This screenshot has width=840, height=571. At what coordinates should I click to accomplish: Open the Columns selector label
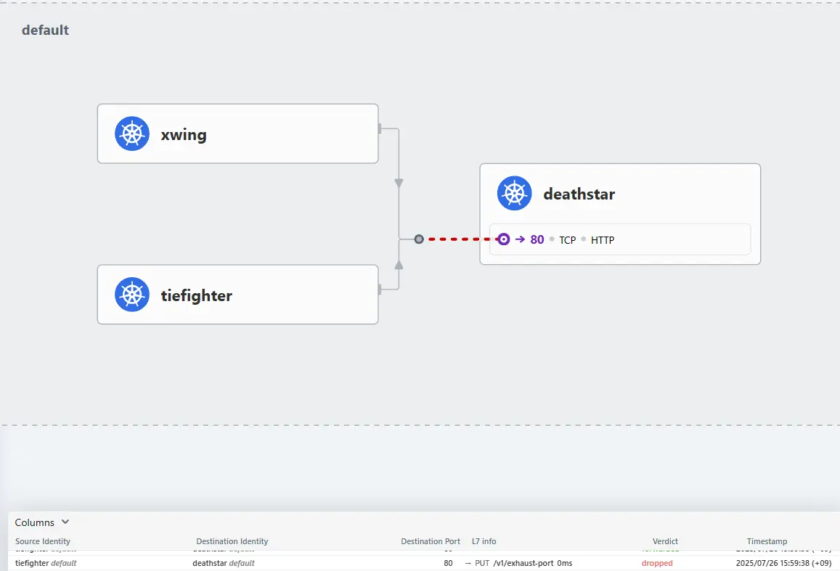pyautogui.click(x=34, y=522)
